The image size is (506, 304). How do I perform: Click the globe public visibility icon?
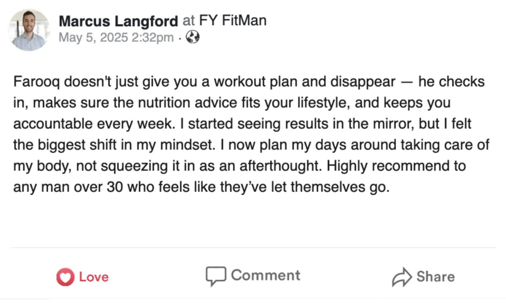point(193,37)
